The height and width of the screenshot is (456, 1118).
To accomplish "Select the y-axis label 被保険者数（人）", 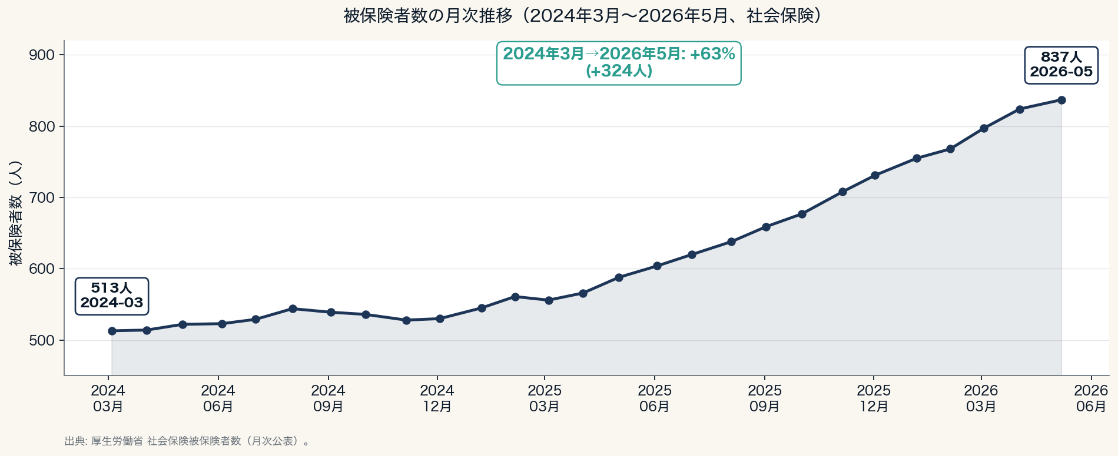I will coord(16,213).
